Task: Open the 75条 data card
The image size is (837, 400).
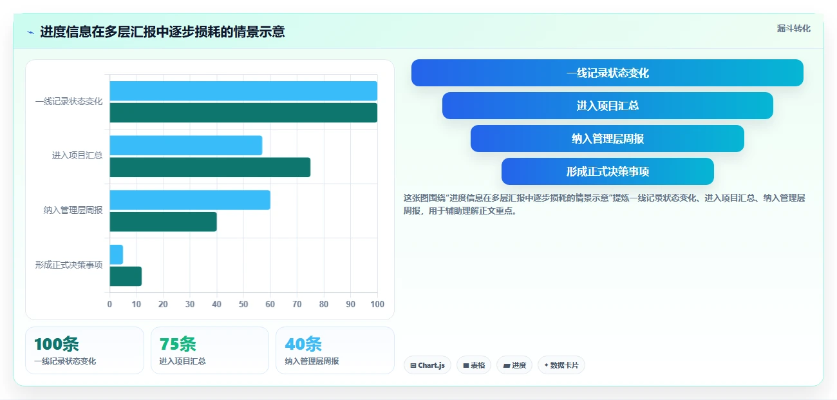Action: click(210, 350)
